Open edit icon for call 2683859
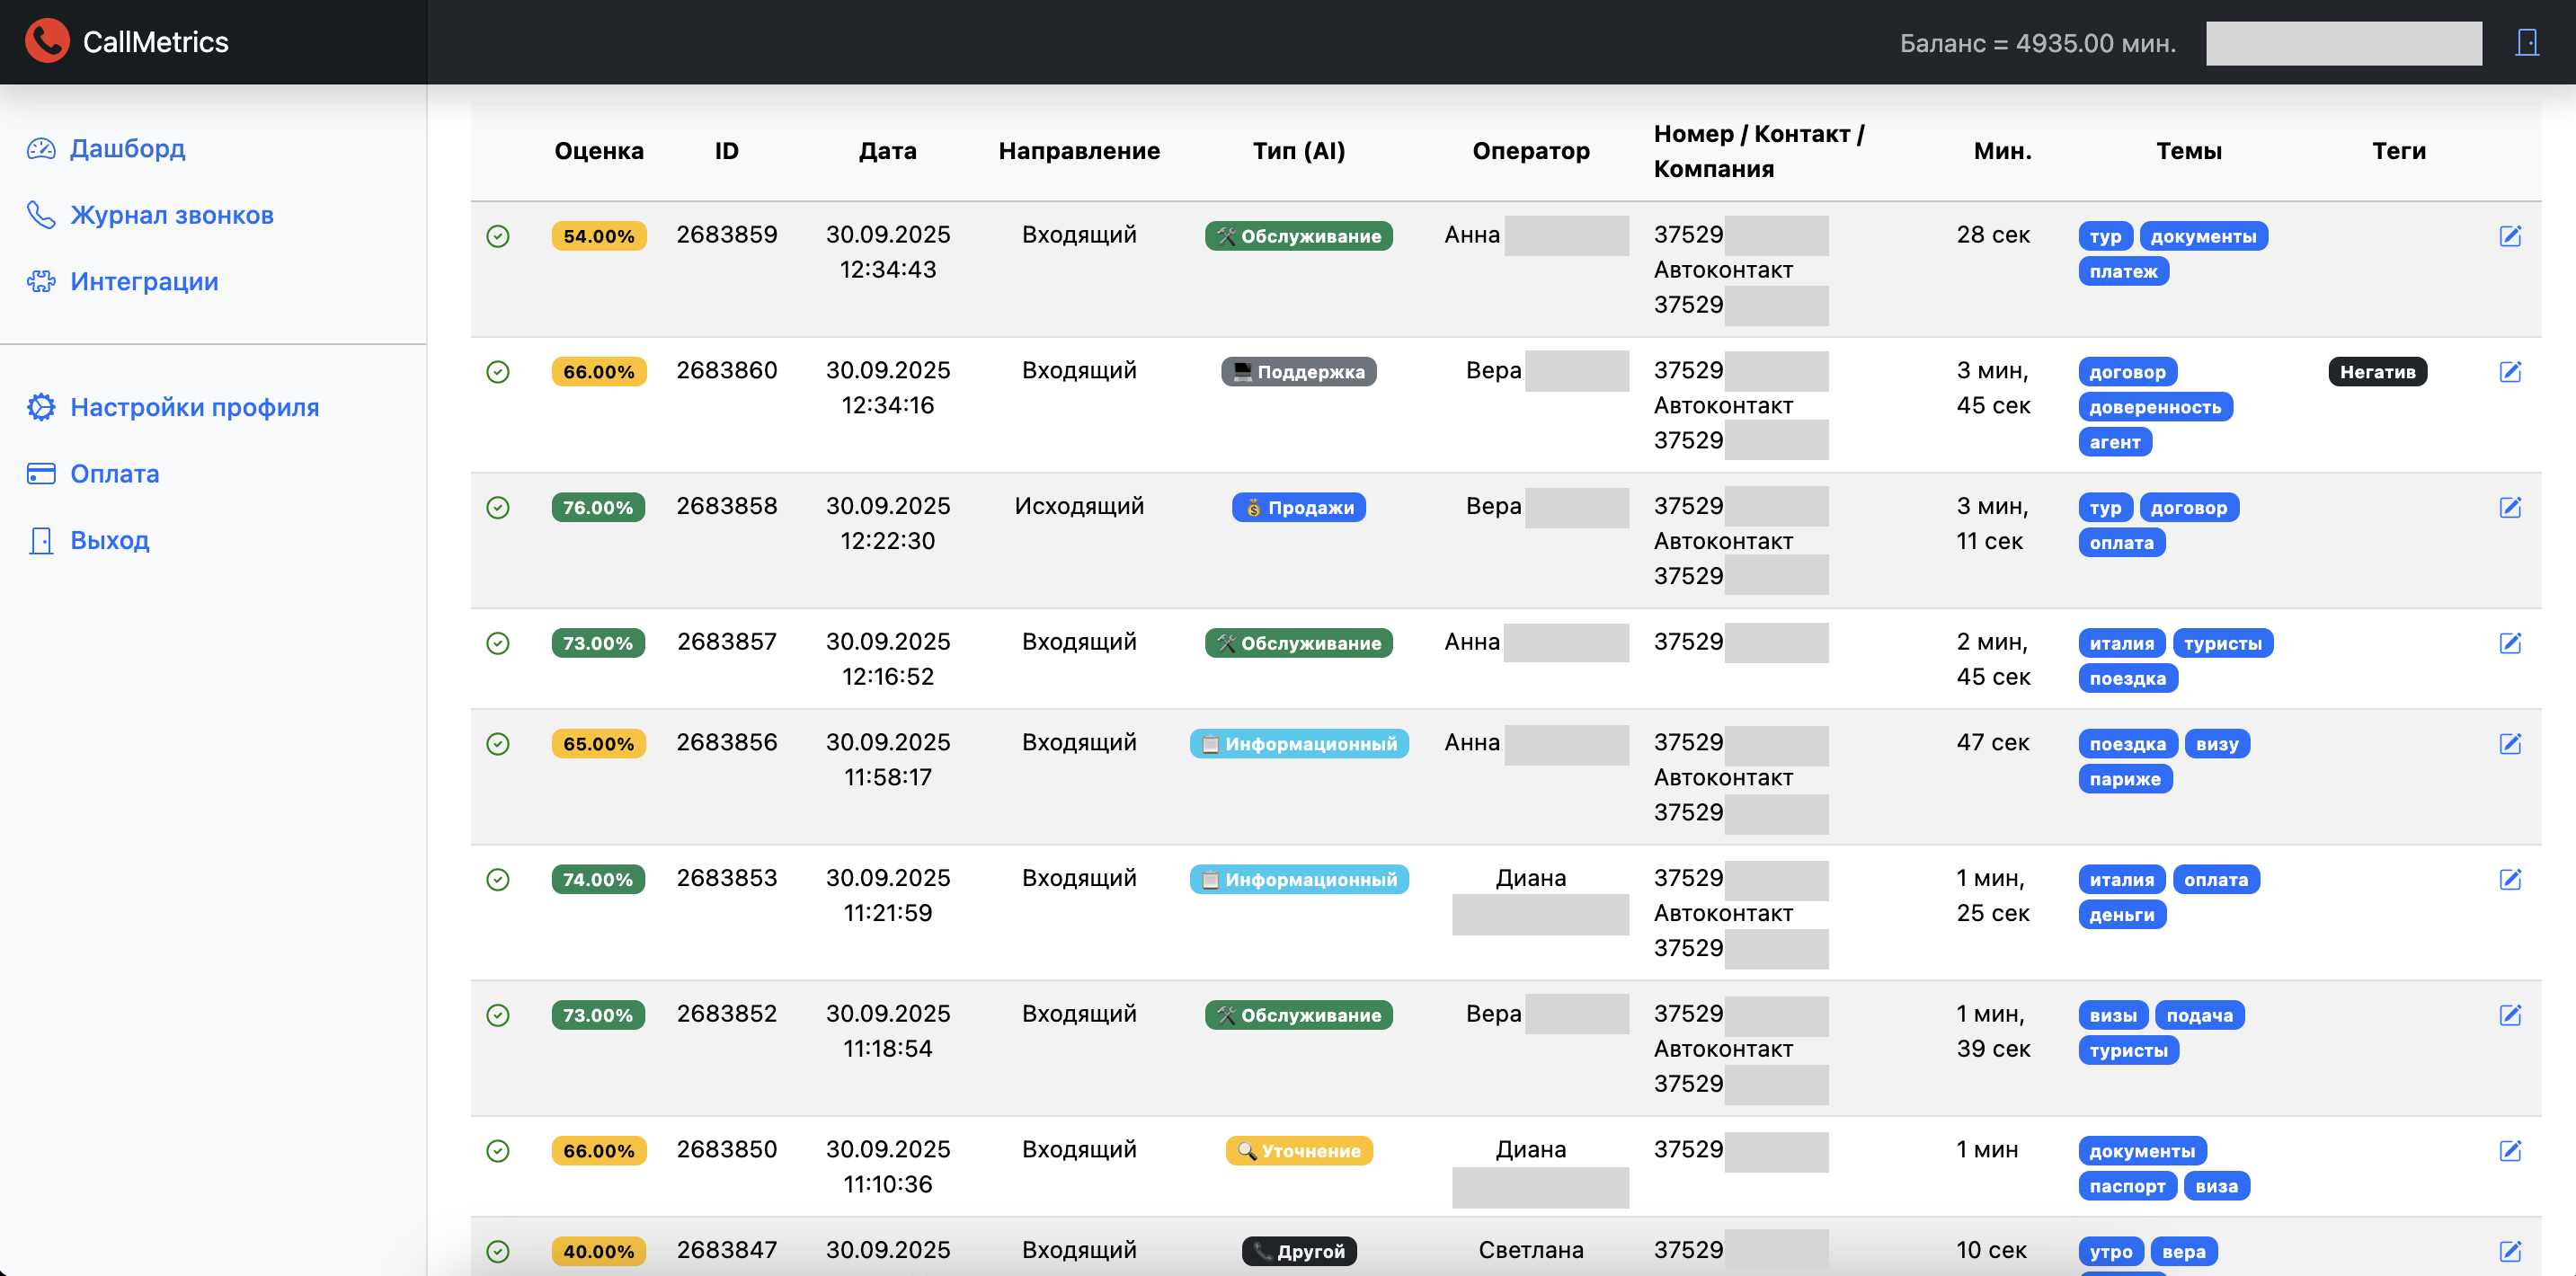 pyautogui.click(x=2510, y=236)
